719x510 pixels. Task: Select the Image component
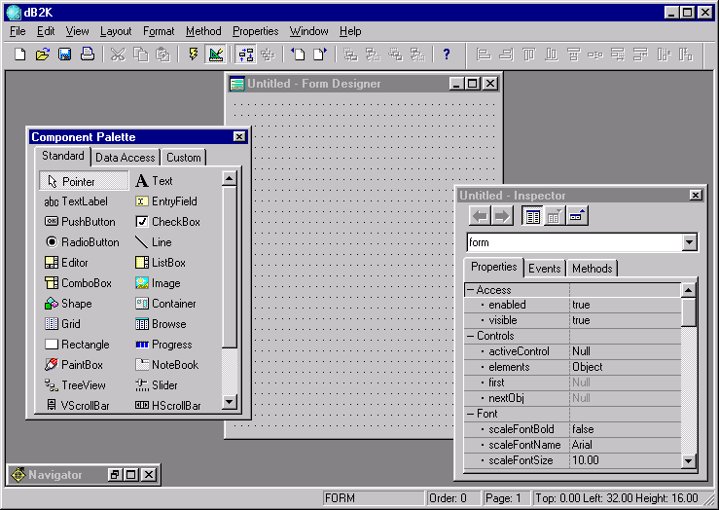point(158,283)
